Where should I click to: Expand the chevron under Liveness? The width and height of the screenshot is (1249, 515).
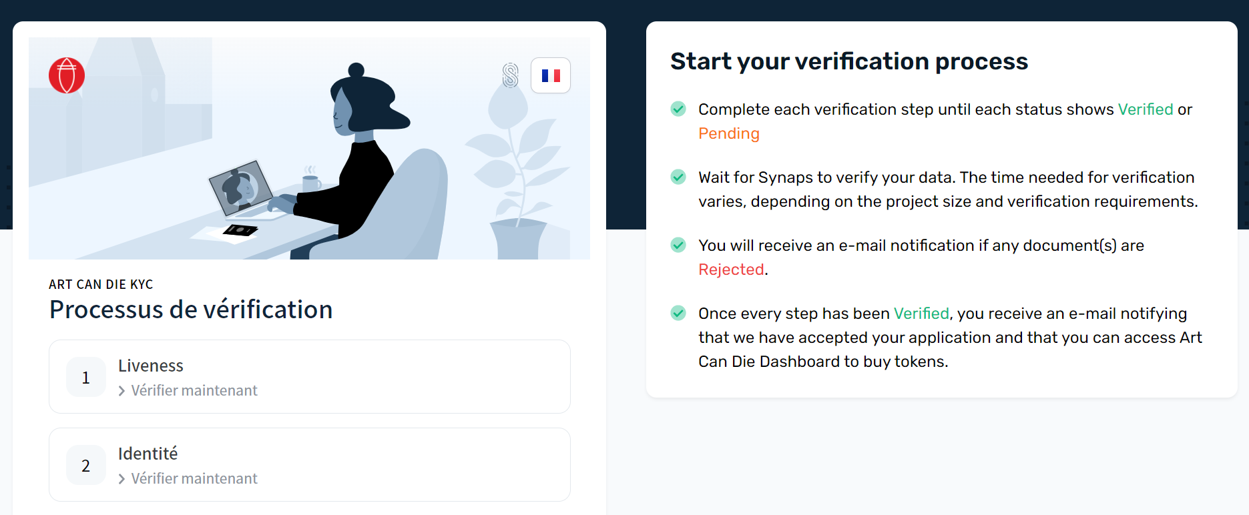(x=121, y=391)
